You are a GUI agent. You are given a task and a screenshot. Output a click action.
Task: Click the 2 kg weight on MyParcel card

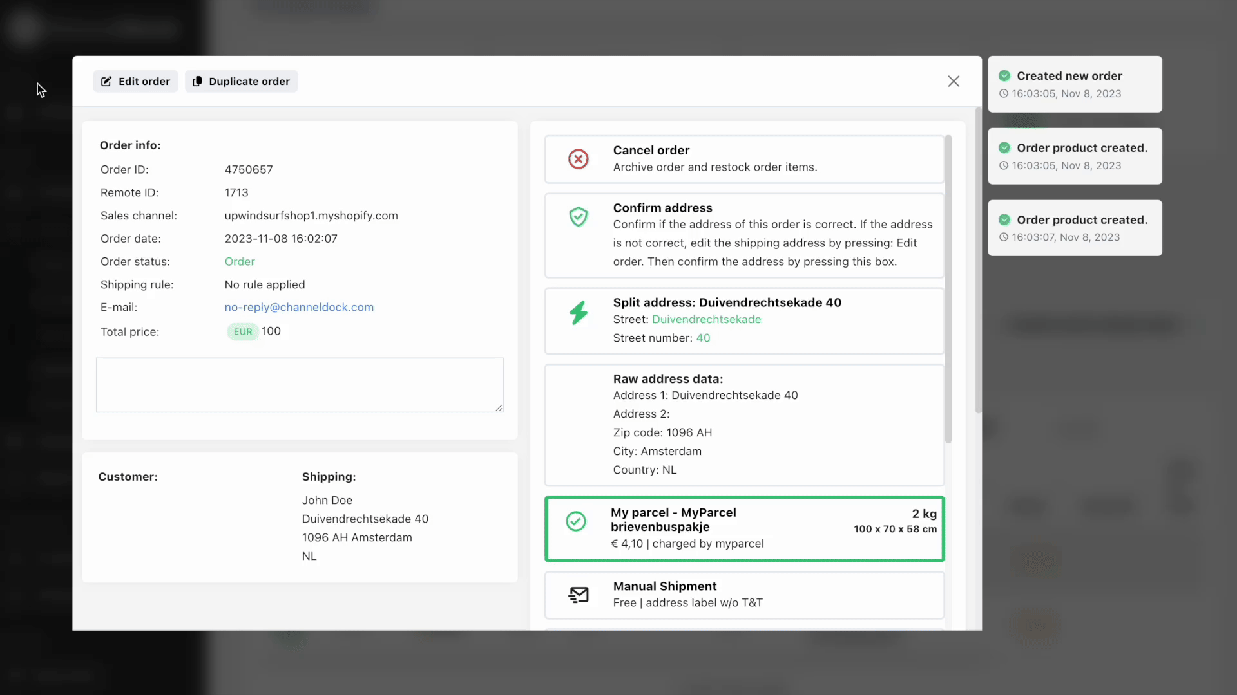[x=924, y=514]
